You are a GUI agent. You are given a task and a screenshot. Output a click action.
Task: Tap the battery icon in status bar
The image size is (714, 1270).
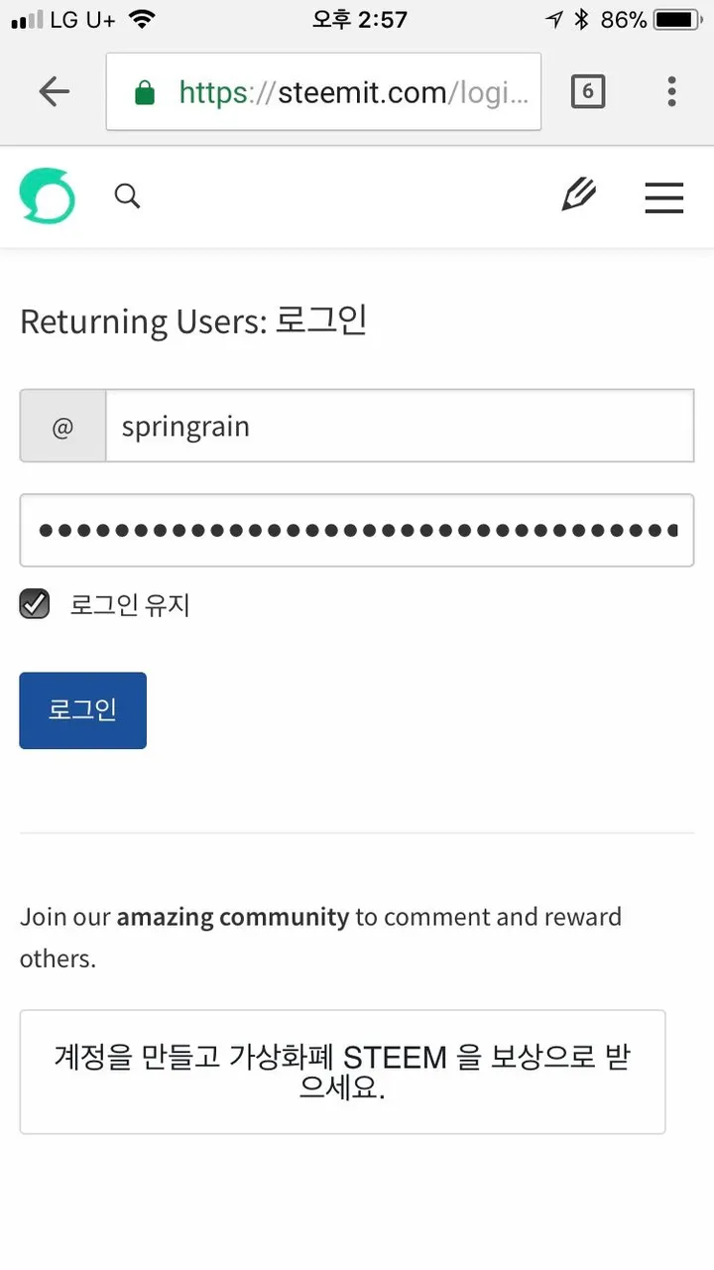pyautogui.click(x=678, y=20)
